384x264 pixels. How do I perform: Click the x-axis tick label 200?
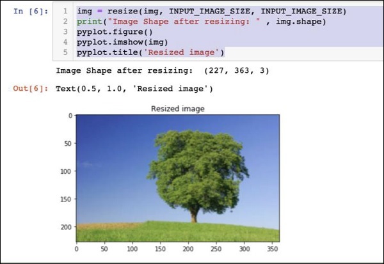pos(188,249)
